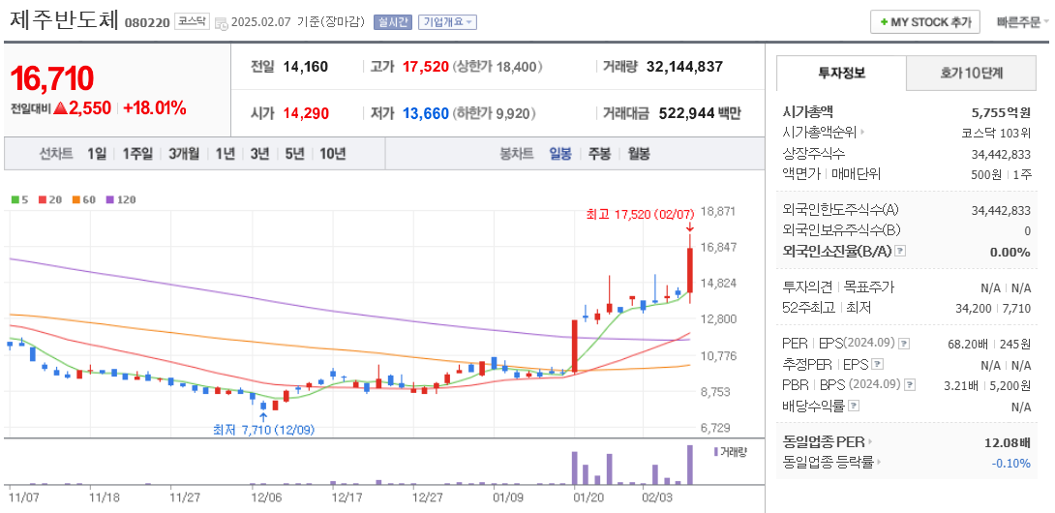Image resolution: width=1055 pixels, height=513 pixels.
Task: Select the 3년 line chart period
Action: (x=259, y=154)
